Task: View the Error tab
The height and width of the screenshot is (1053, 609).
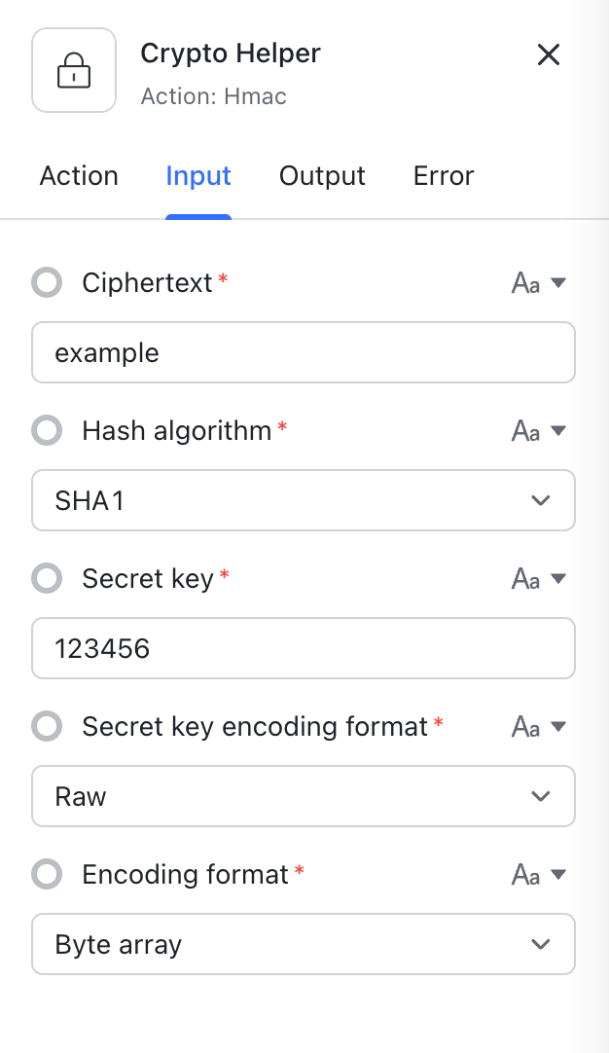Action: 443,176
